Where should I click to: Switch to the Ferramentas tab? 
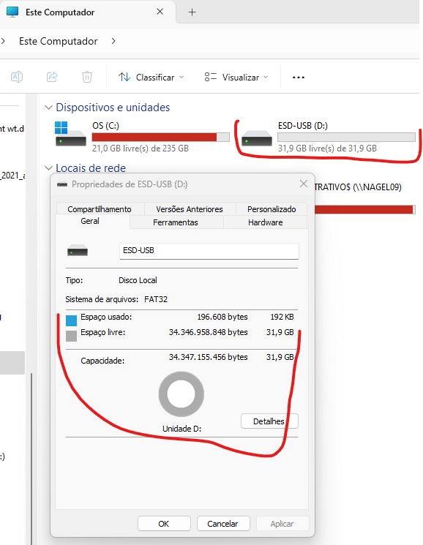pyautogui.click(x=176, y=222)
